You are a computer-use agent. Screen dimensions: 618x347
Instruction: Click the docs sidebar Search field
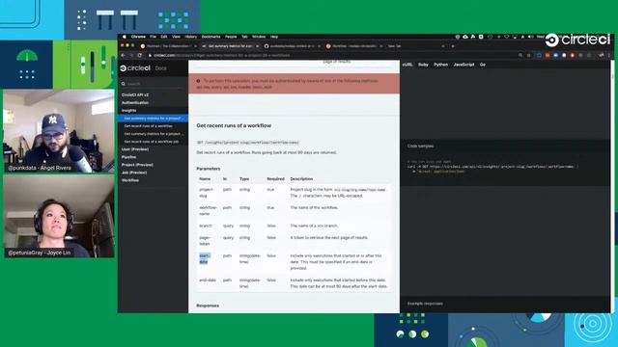click(154, 84)
